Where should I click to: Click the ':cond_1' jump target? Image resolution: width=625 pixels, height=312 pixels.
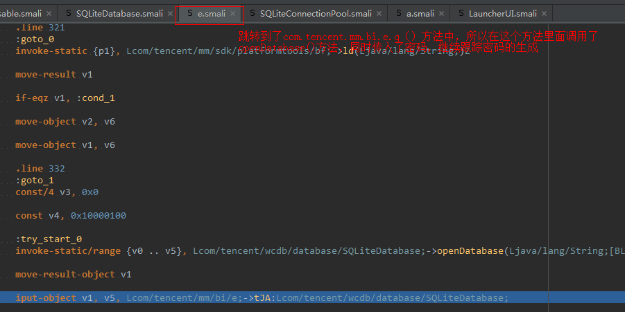click(96, 98)
